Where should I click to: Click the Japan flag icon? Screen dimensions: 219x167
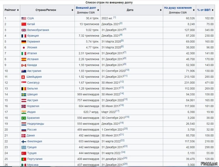pos(24,48)
